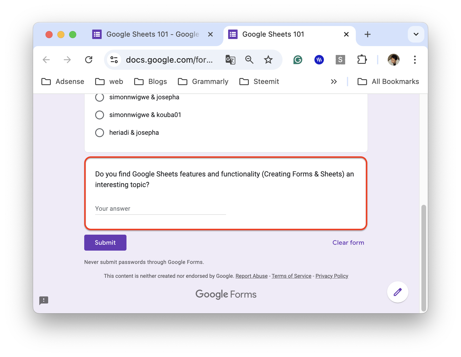Open the Steemit bookmarks folder
This screenshot has width=461, height=357.
click(259, 82)
